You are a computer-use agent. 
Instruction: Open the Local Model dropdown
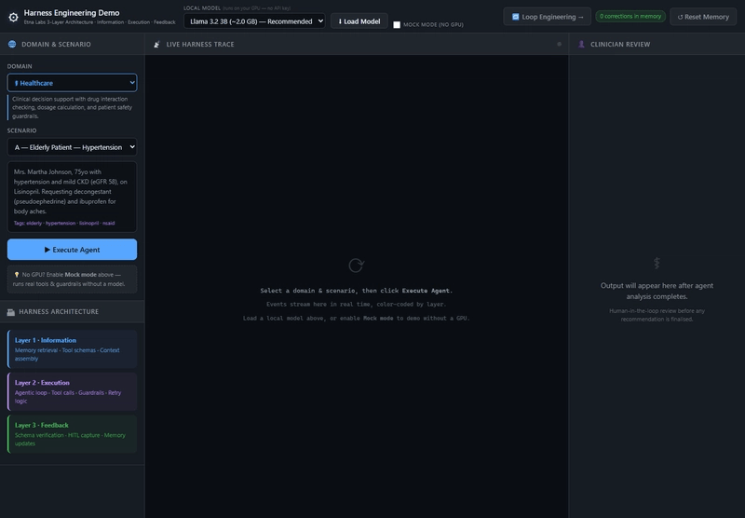254,20
